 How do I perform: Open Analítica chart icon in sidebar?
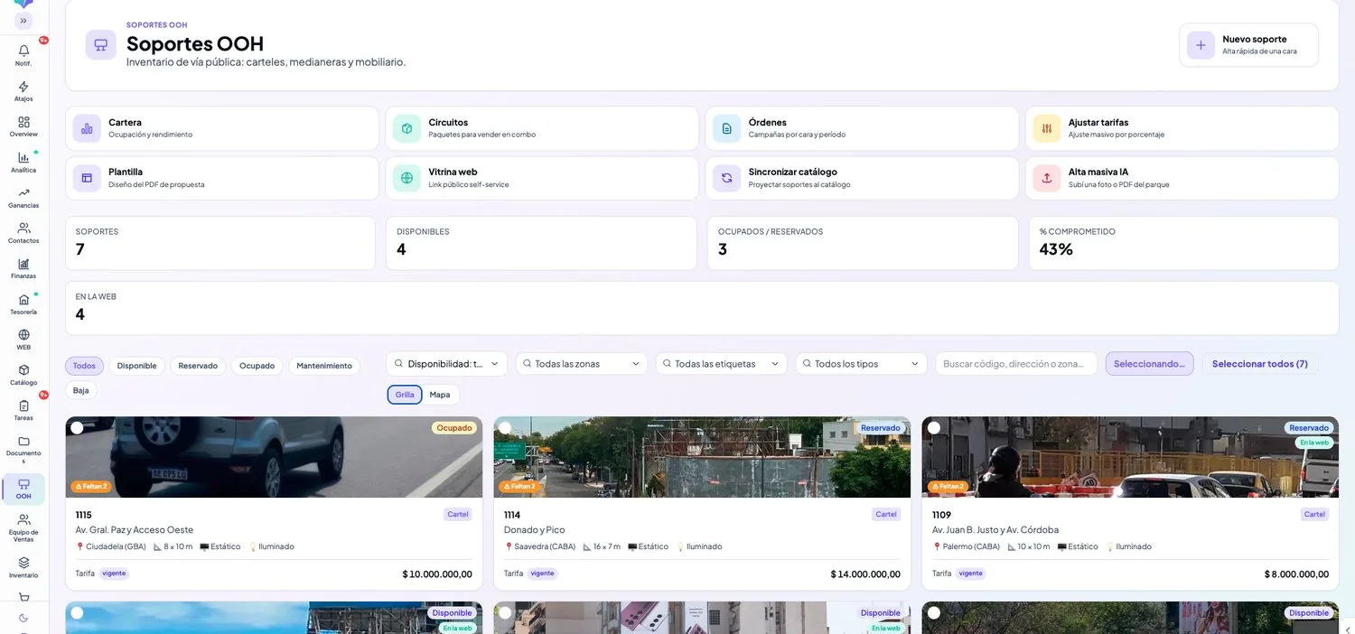[x=23, y=157]
